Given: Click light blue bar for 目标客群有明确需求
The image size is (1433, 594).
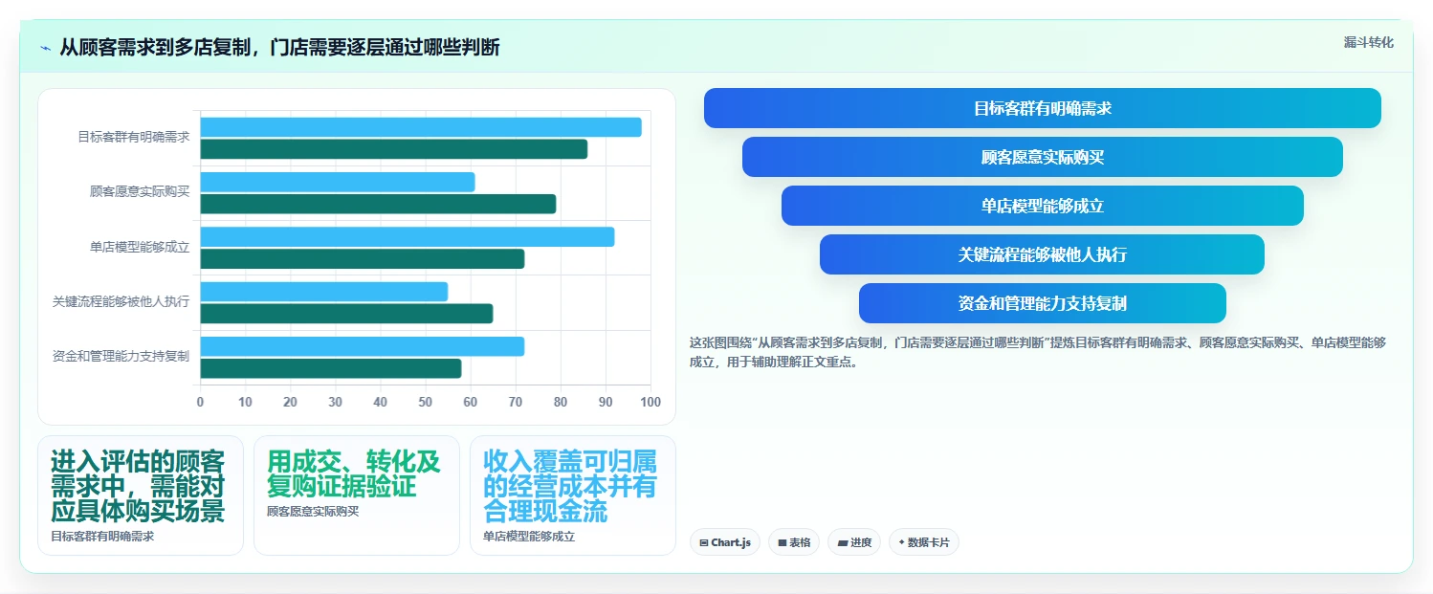Looking at the screenshot, I should coord(421,127).
